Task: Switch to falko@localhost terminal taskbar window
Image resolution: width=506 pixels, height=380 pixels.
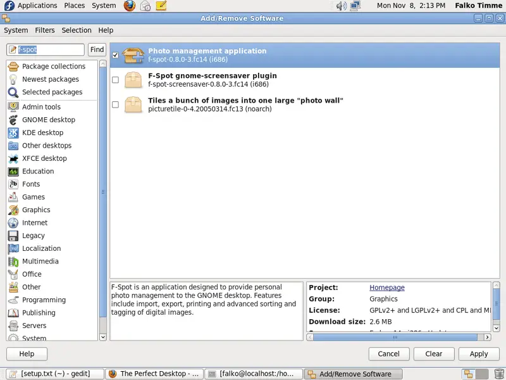Action: pos(254,374)
